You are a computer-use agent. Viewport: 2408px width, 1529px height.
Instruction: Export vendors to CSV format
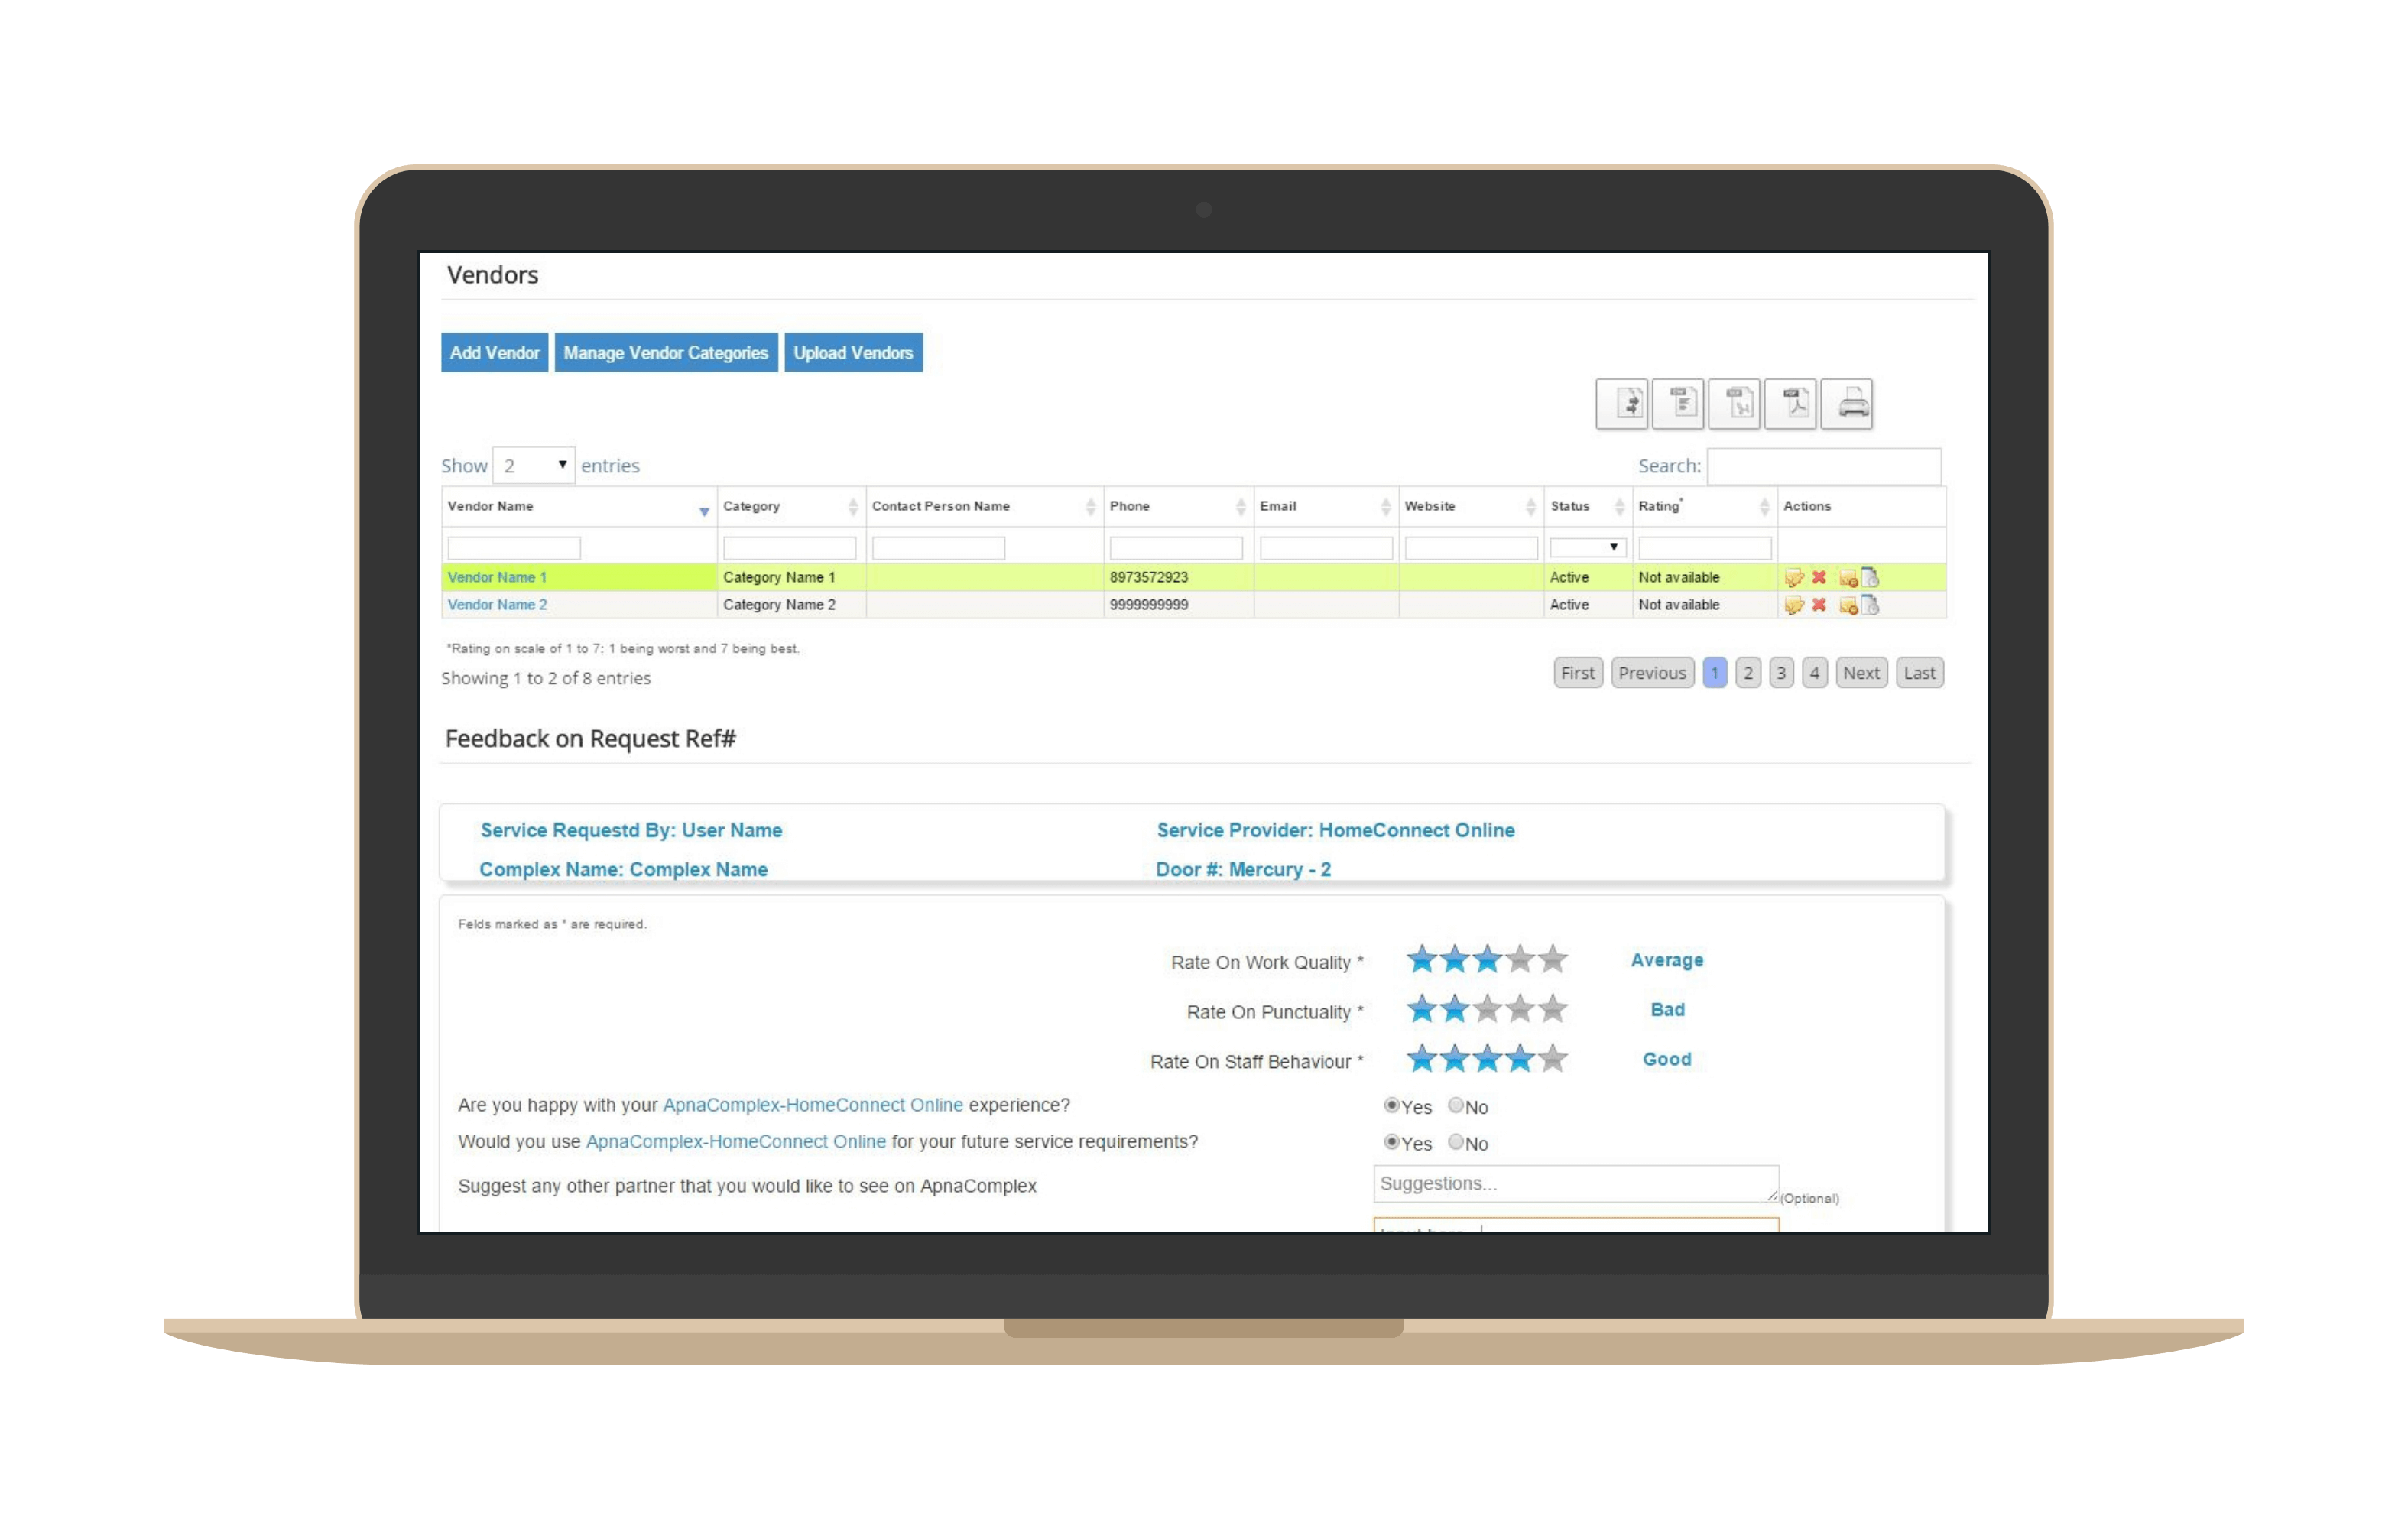click(1678, 403)
